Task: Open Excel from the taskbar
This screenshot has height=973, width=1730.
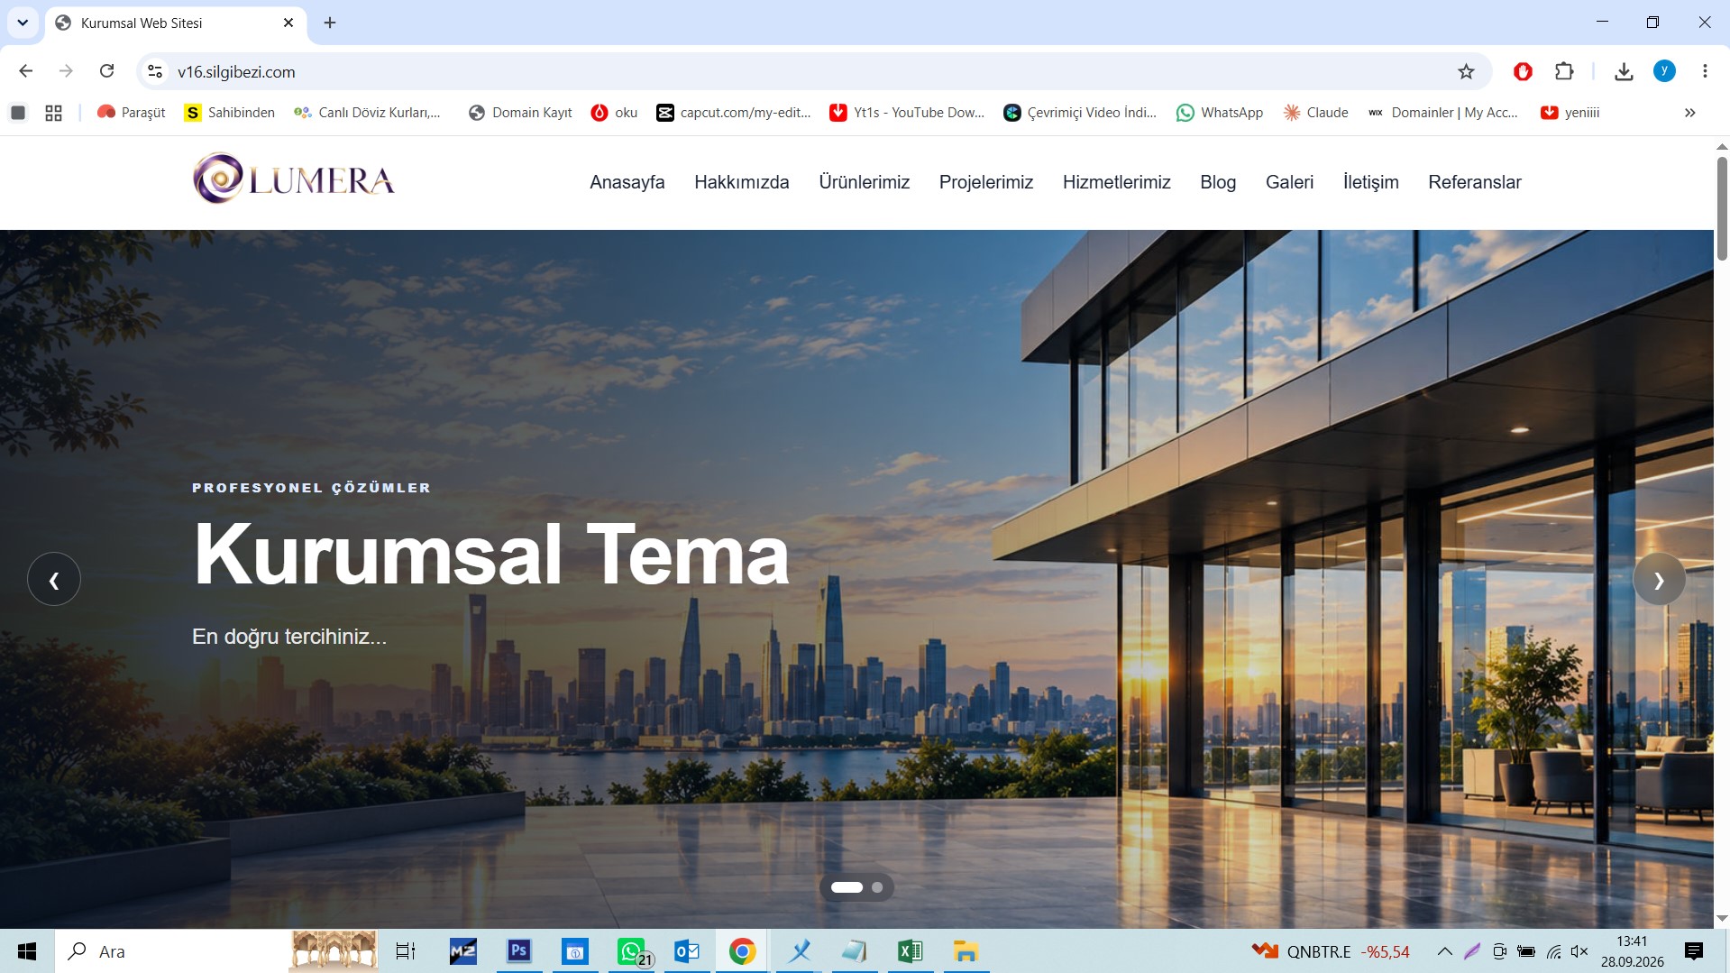Action: tap(910, 951)
